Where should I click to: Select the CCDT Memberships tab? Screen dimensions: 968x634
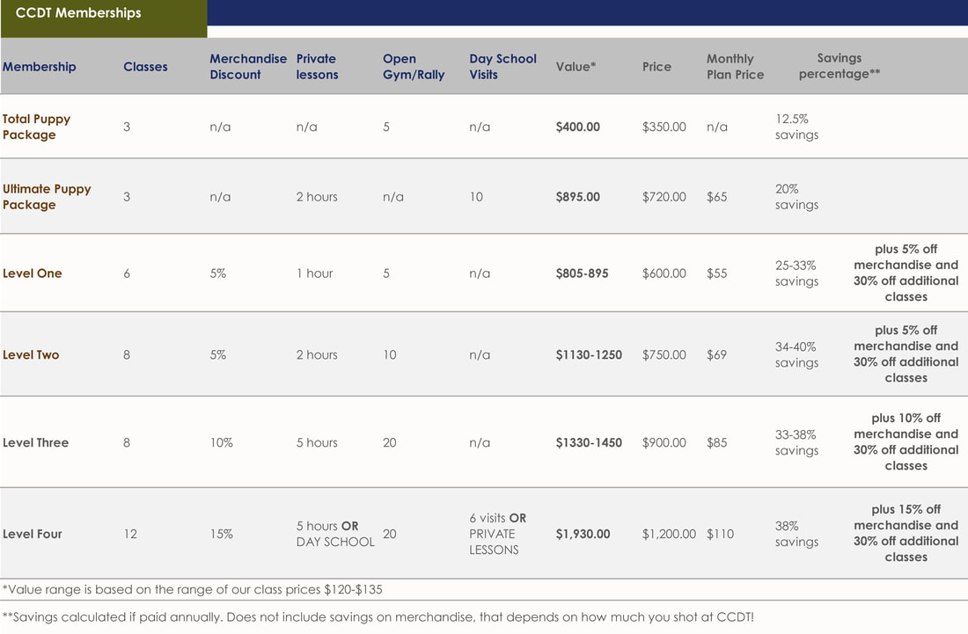point(103,18)
